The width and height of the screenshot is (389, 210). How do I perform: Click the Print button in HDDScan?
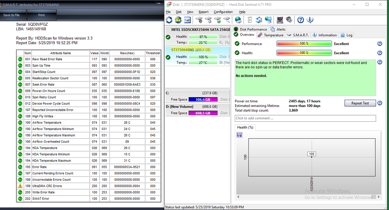point(41,15)
